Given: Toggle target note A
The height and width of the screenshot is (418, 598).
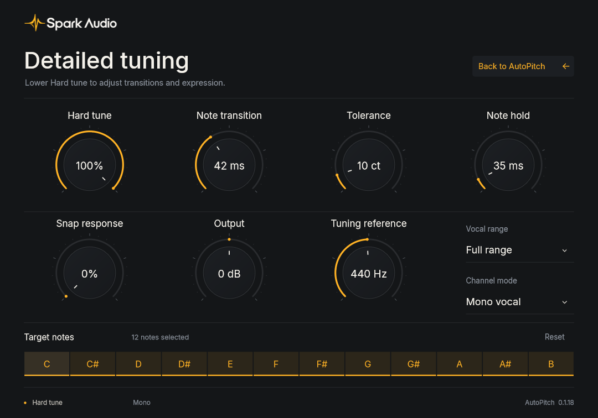Looking at the screenshot, I should (459, 364).
